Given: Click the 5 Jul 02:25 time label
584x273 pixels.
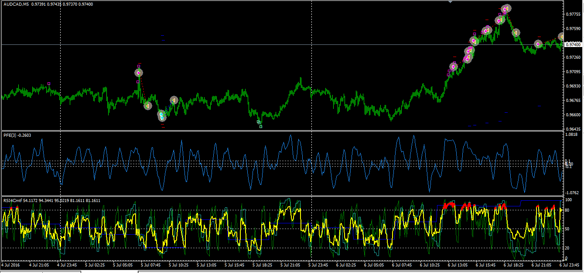Looking at the screenshot, I should pos(95,265).
